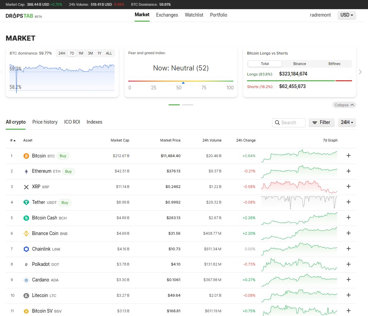Select Total in Longs vs Shorts
Image resolution: width=368 pixels, height=316 pixels.
click(x=265, y=64)
